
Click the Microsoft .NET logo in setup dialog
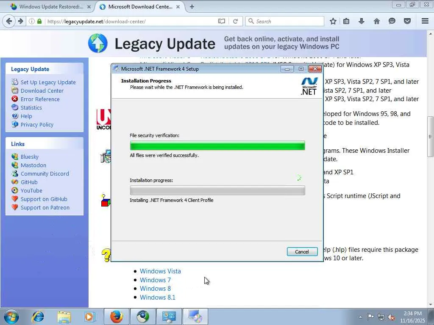click(x=309, y=86)
